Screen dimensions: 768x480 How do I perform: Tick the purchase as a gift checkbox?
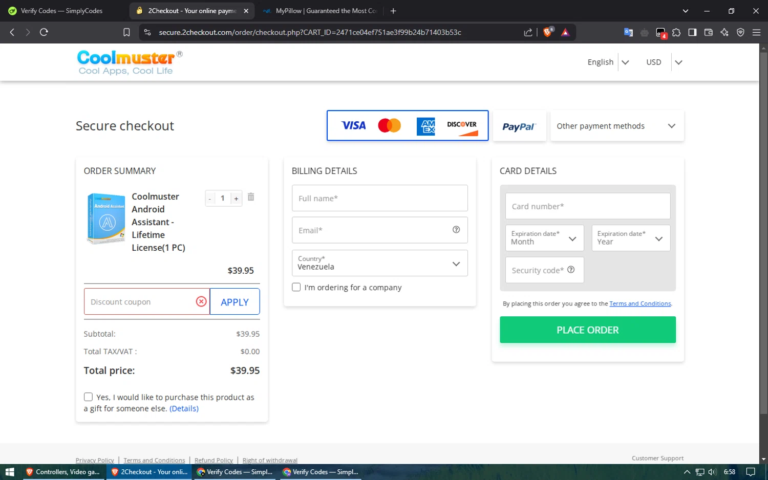pos(88,397)
